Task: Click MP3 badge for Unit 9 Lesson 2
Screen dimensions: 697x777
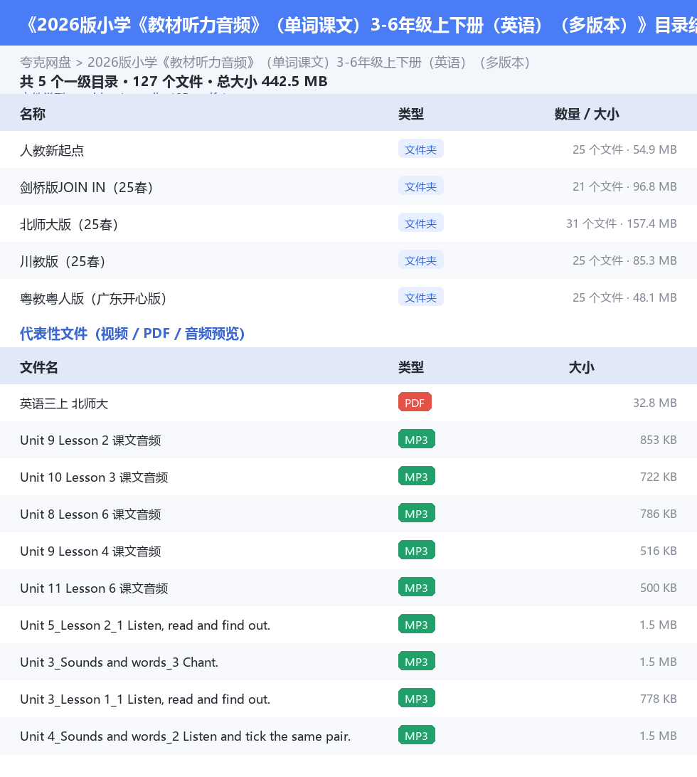Action: point(417,439)
